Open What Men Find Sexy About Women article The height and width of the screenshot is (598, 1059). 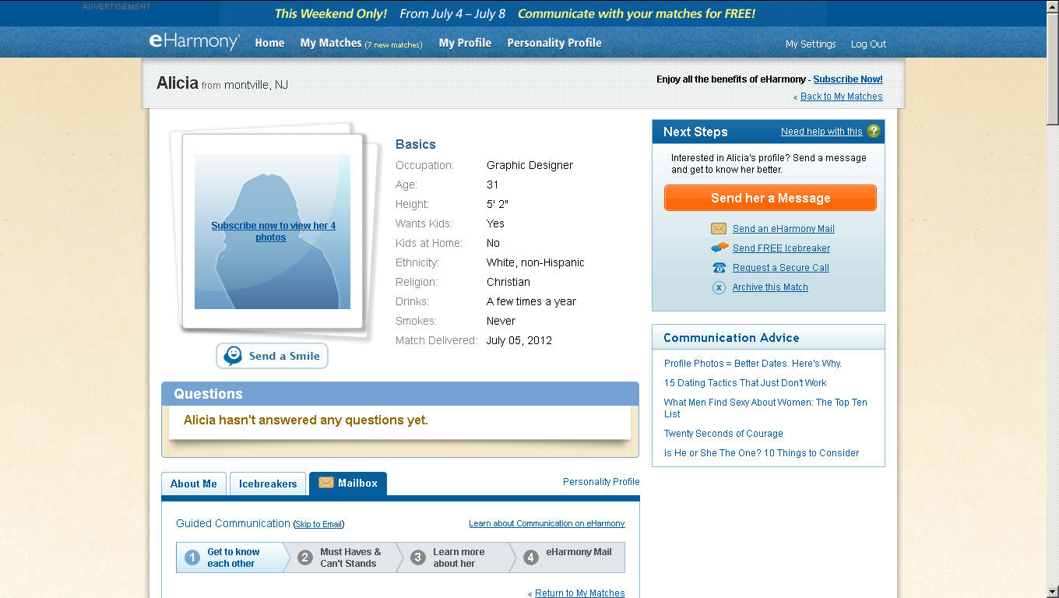(765, 408)
